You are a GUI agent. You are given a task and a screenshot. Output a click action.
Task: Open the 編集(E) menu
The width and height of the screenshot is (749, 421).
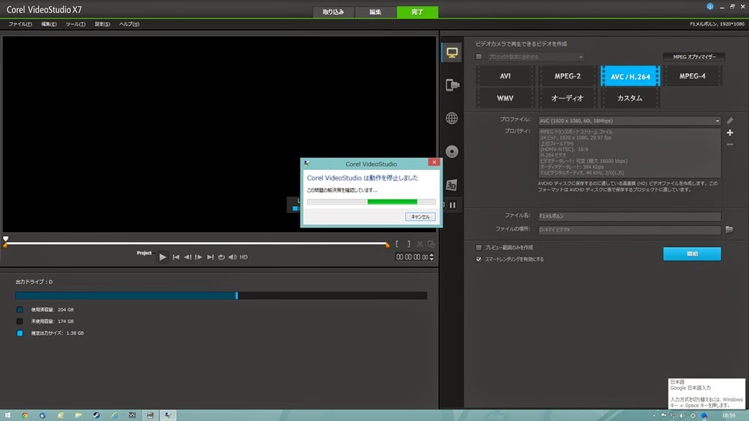(48, 24)
